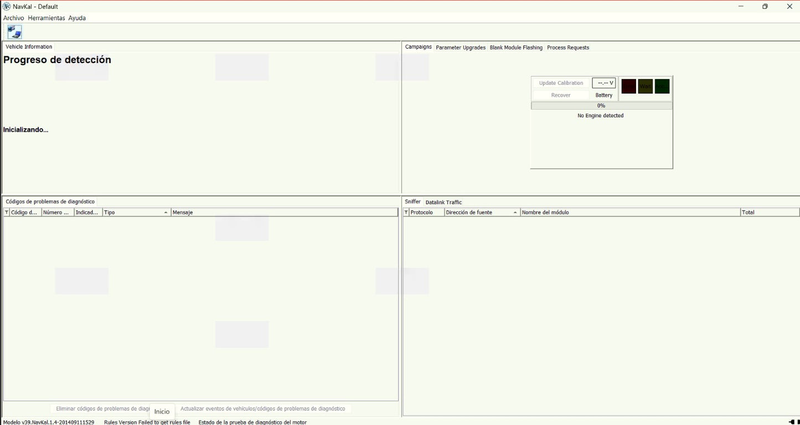Click the yellow Wait indicator square
800x425 pixels.
(x=646, y=86)
